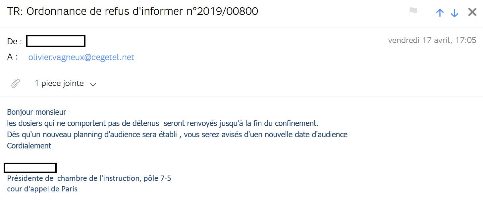Click the sentence about "fin du confinement"
The height and width of the screenshot is (201, 483).
(162, 123)
